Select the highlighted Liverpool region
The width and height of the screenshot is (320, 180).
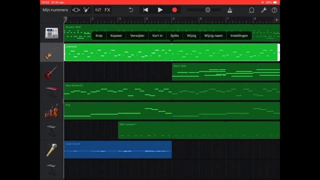click(x=172, y=52)
